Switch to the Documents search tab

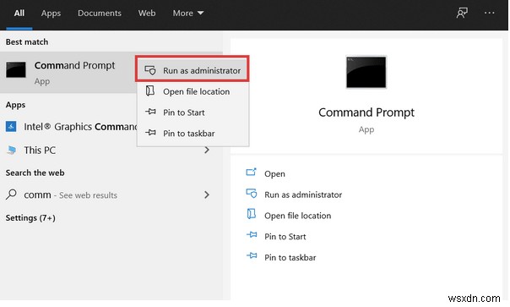tap(99, 14)
